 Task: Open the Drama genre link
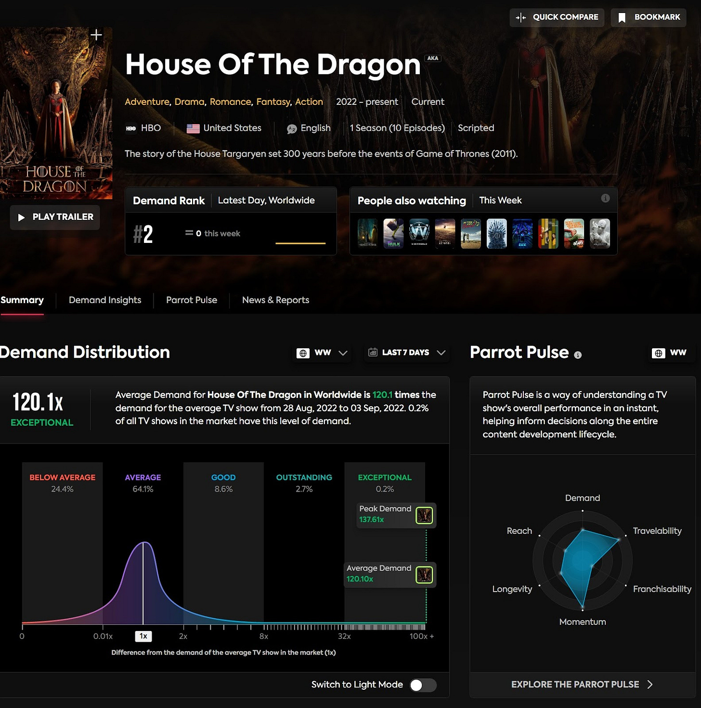189,102
